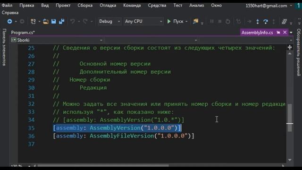302x170 pixels.
Task: Click line number 37 in the gutter
Action: pos(31,144)
